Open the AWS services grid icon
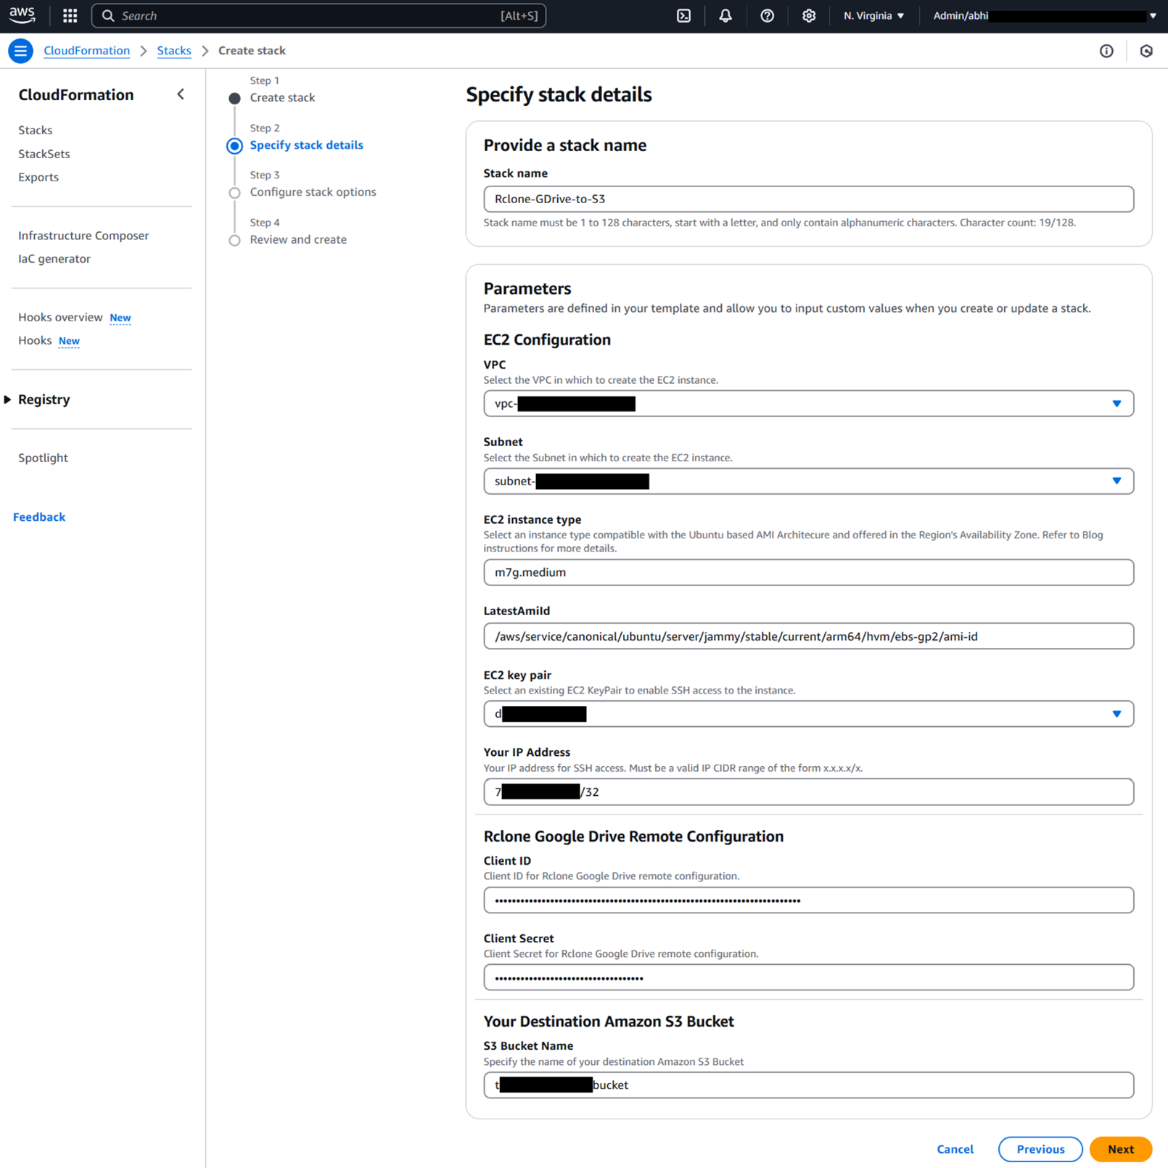The width and height of the screenshot is (1168, 1168). coord(70,15)
